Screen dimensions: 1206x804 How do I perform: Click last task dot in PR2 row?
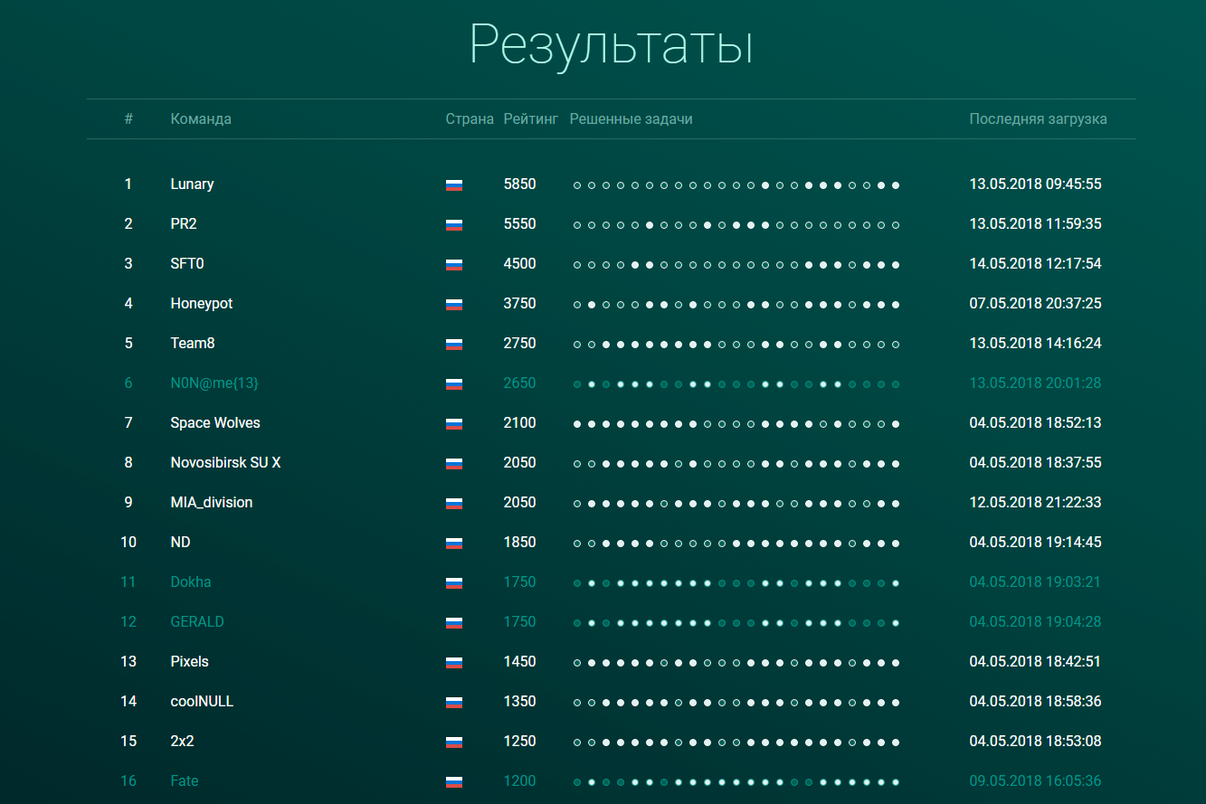896,225
